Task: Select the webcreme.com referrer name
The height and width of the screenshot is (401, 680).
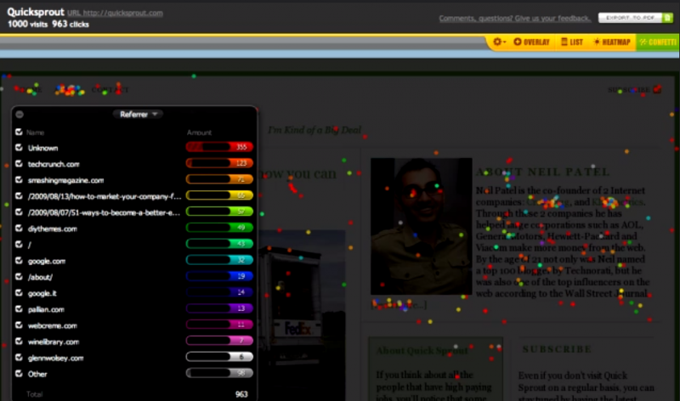Action: coord(52,325)
